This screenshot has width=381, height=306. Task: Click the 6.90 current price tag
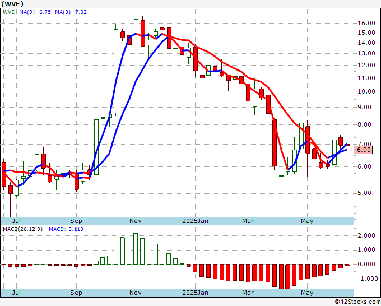point(364,150)
